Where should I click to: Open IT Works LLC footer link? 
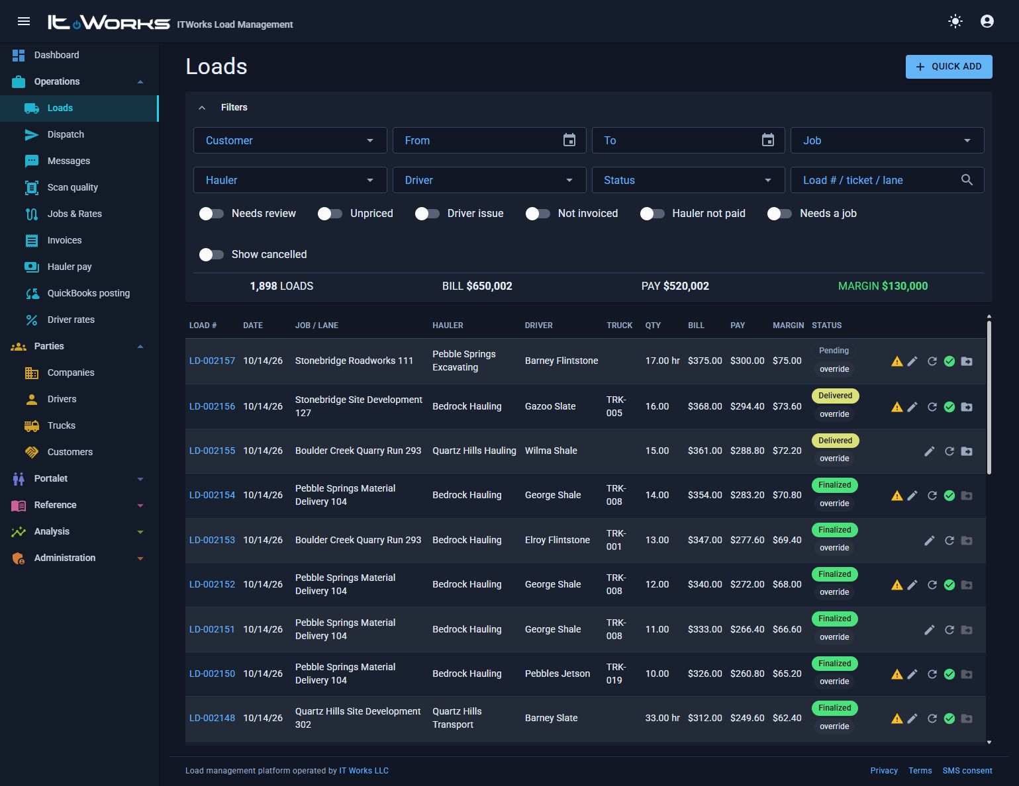pos(364,771)
